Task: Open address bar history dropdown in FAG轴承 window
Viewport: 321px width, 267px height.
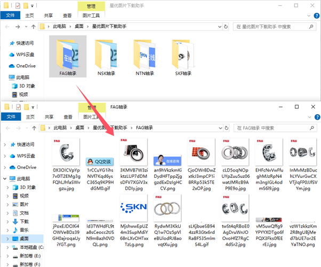Action: point(227,128)
